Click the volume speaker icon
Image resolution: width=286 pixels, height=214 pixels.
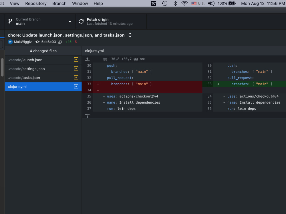click(211, 3)
